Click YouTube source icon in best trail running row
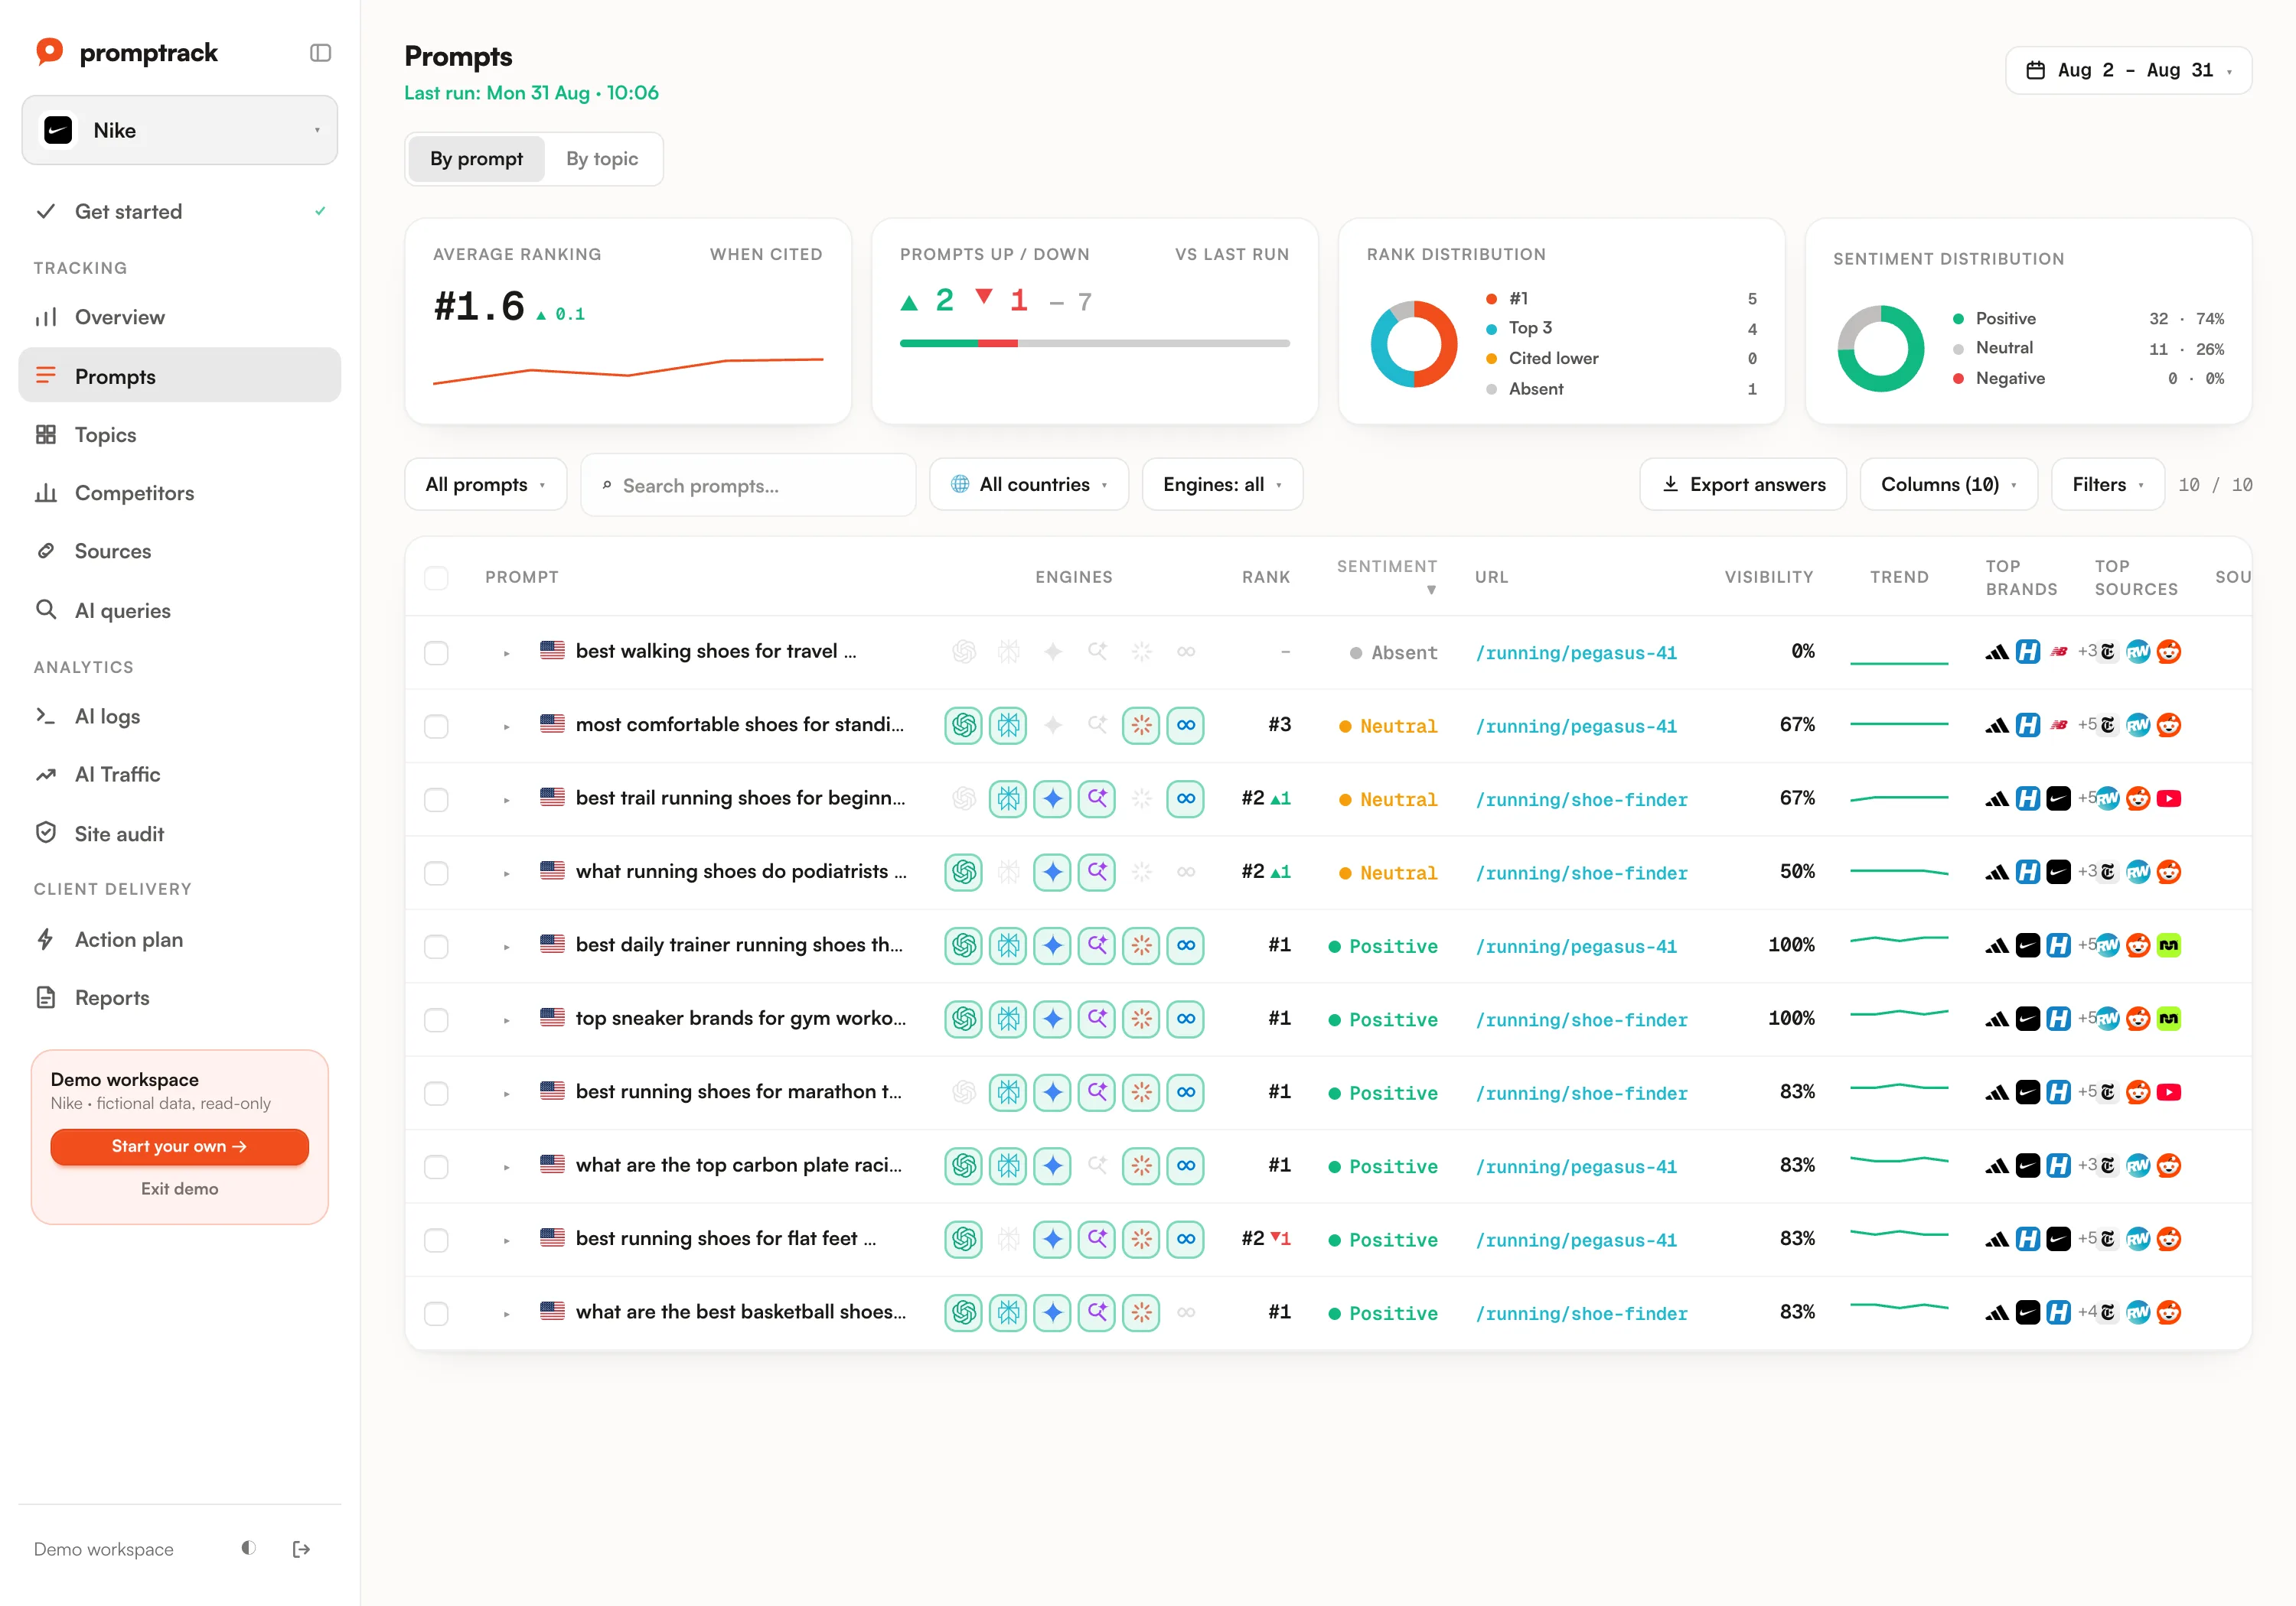The image size is (2296, 1606). (2169, 798)
